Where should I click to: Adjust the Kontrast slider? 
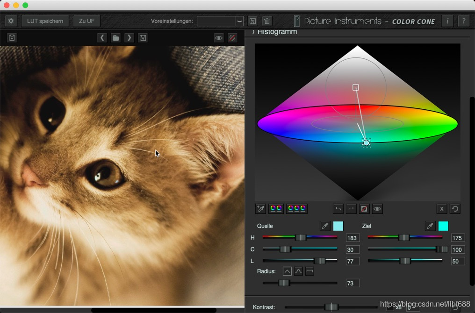coord(331,307)
